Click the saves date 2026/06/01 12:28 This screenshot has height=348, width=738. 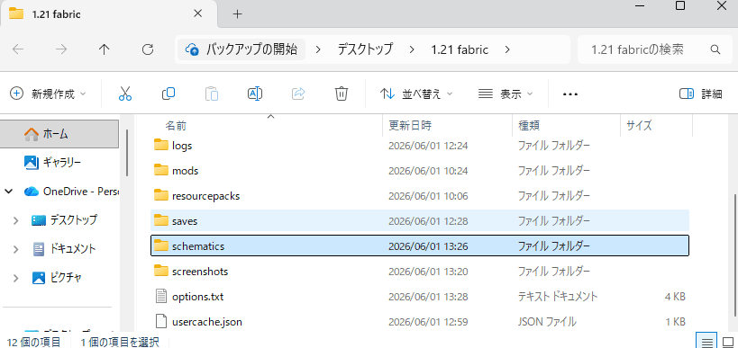click(428, 220)
